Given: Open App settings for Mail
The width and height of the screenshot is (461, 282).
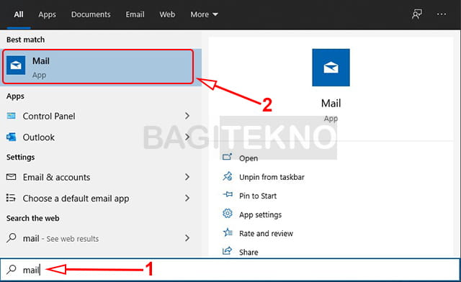Looking at the screenshot, I should click(x=261, y=214).
